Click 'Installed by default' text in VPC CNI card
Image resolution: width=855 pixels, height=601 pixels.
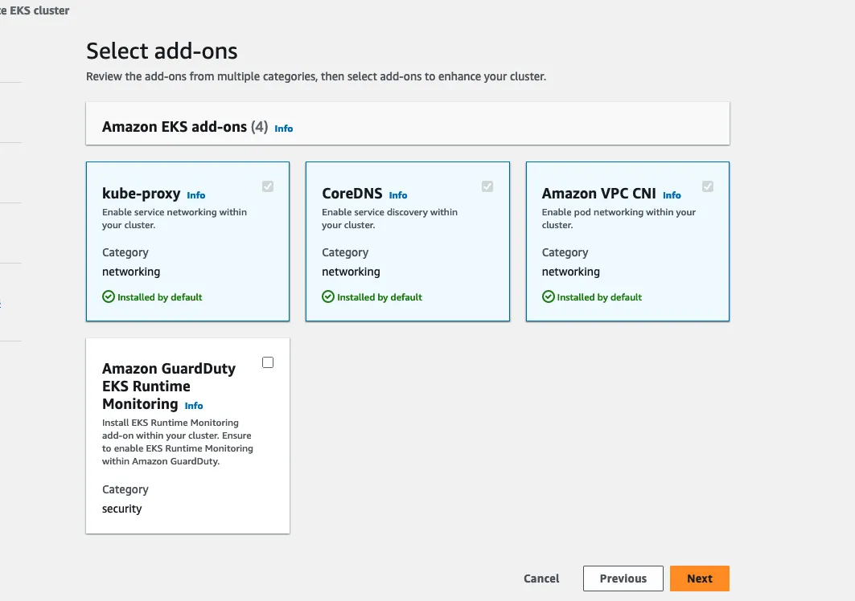[x=599, y=297]
